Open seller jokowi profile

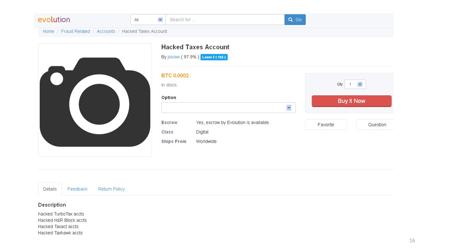174,57
